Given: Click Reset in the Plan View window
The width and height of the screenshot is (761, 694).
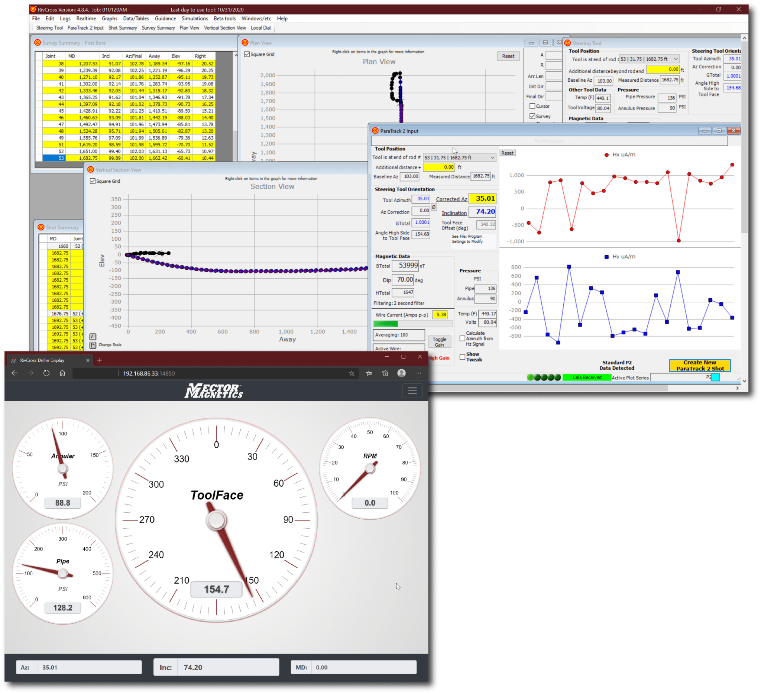Looking at the screenshot, I should [508, 56].
